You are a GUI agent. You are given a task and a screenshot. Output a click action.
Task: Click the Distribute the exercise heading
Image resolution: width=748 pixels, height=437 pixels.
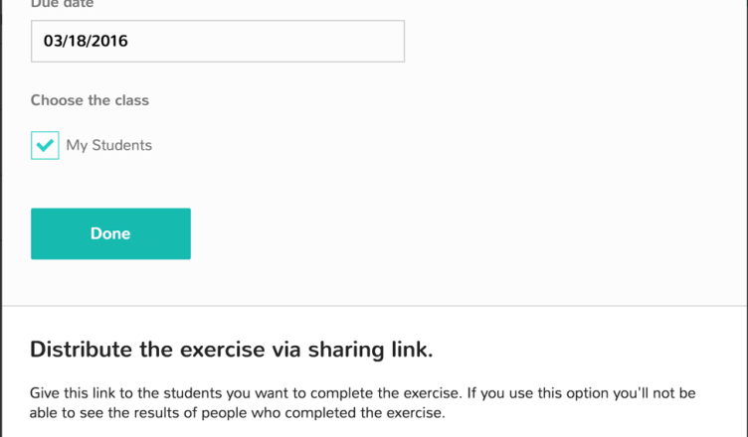(232, 350)
